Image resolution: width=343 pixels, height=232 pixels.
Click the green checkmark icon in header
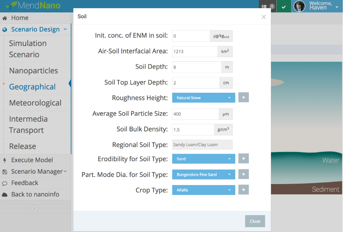pos(283,6)
